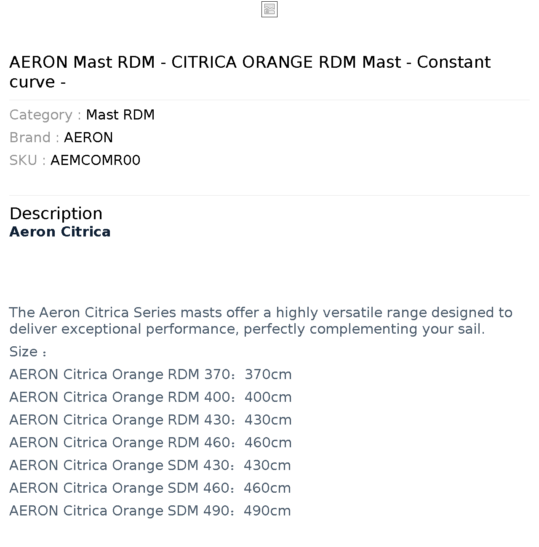Click the Size label
This screenshot has height=547, width=539.
[x=28, y=352]
